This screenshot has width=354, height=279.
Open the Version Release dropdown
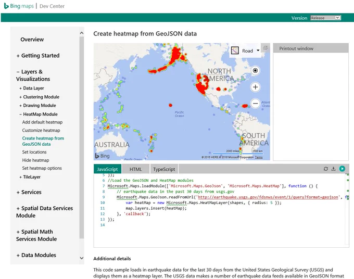click(x=325, y=18)
